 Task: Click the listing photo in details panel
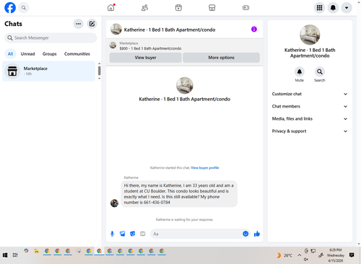point(310,35)
